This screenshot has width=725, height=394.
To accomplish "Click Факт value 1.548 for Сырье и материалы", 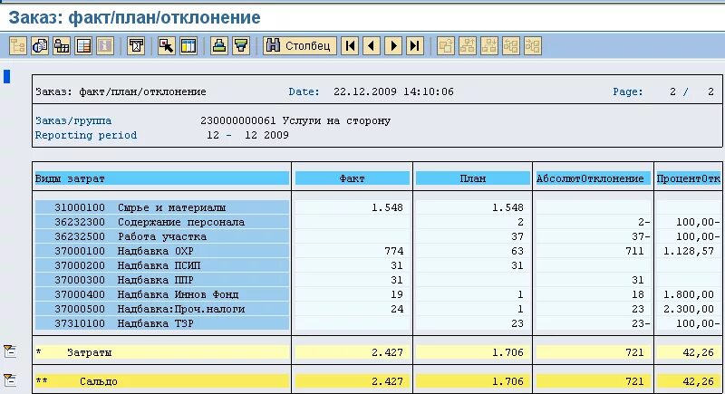I will (388, 207).
